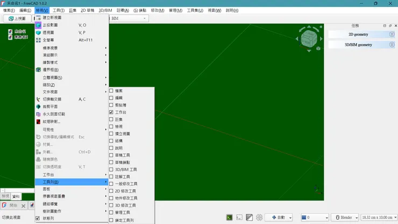Open the Blender navigation style dropdown
Image resolution: width=398 pixels, height=224 pixels.
(x=345, y=218)
